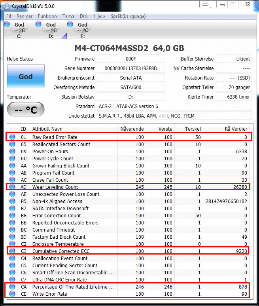Click status orb for Command Timeout
The image size is (259, 306).
12,230
